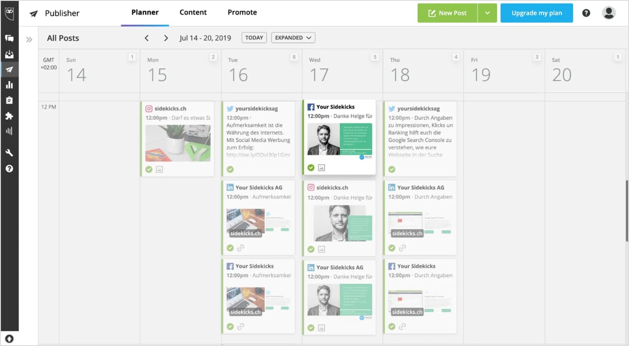Screen dimensions: 629x346
Task: Go to the next week
Action: 166,38
